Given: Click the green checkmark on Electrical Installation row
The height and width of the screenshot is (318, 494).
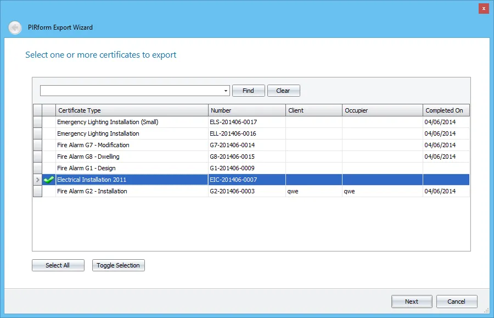Looking at the screenshot, I should [x=49, y=180].
